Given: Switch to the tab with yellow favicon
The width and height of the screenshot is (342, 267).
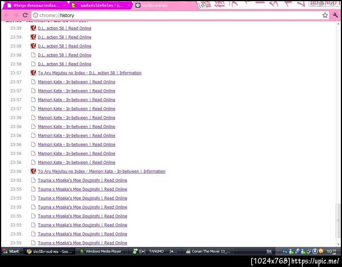Looking at the screenshot, I should pos(99,6).
